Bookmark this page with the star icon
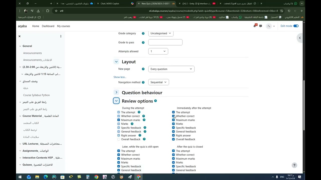 coord(56,11)
